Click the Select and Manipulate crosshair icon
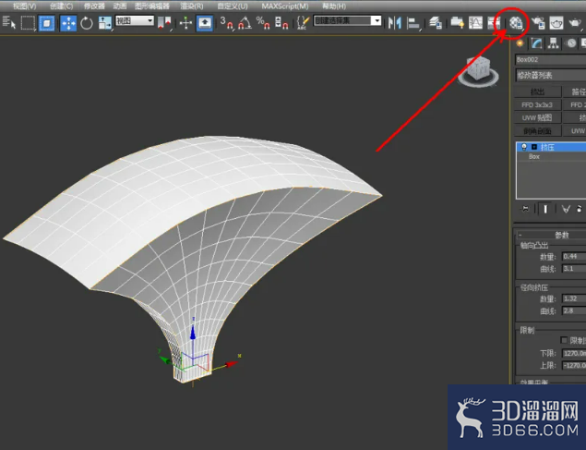This screenshot has width=586, height=450. pyautogui.click(x=185, y=23)
